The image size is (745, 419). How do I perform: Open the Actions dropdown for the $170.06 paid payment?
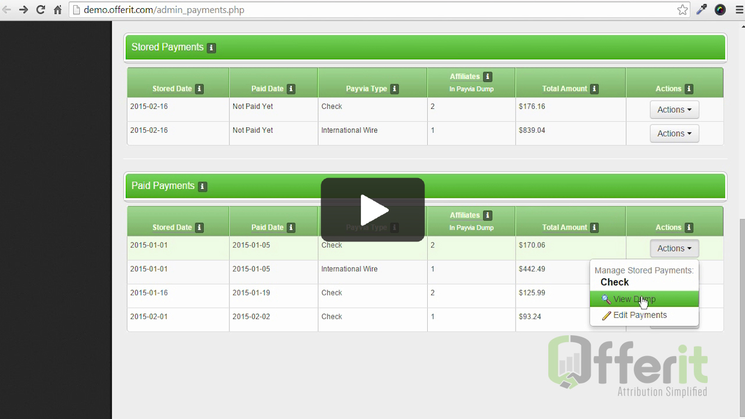click(673, 248)
